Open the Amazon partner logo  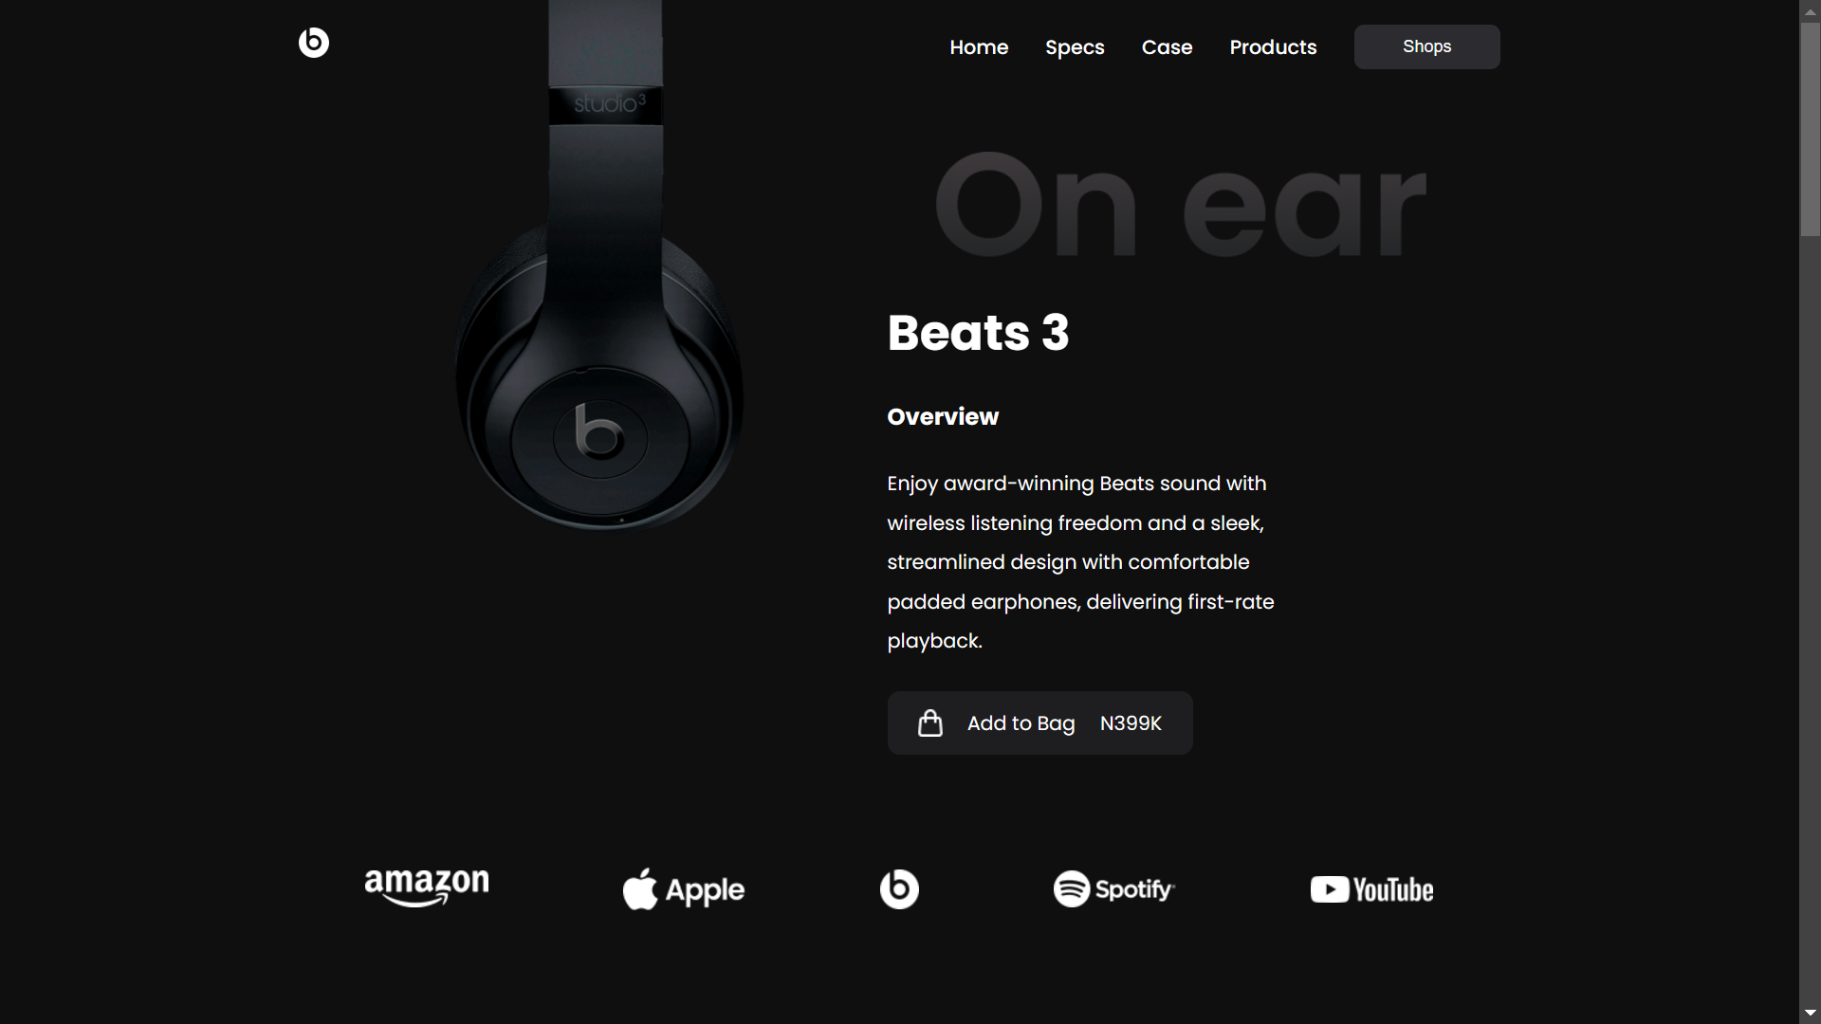[x=427, y=888]
